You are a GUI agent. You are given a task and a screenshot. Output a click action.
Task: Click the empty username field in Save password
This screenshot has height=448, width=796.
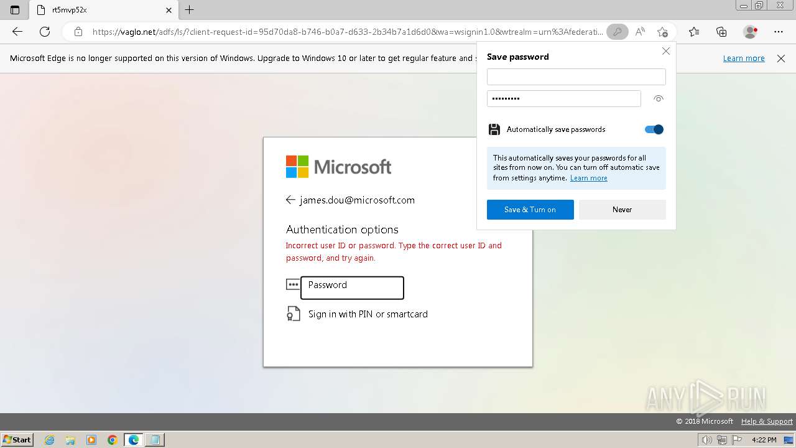pyautogui.click(x=576, y=77)
